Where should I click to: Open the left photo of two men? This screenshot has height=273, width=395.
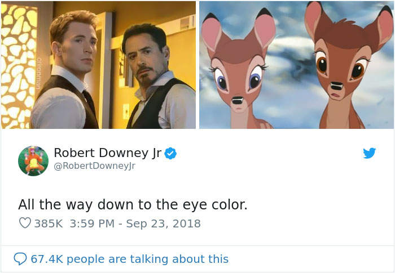98,65
